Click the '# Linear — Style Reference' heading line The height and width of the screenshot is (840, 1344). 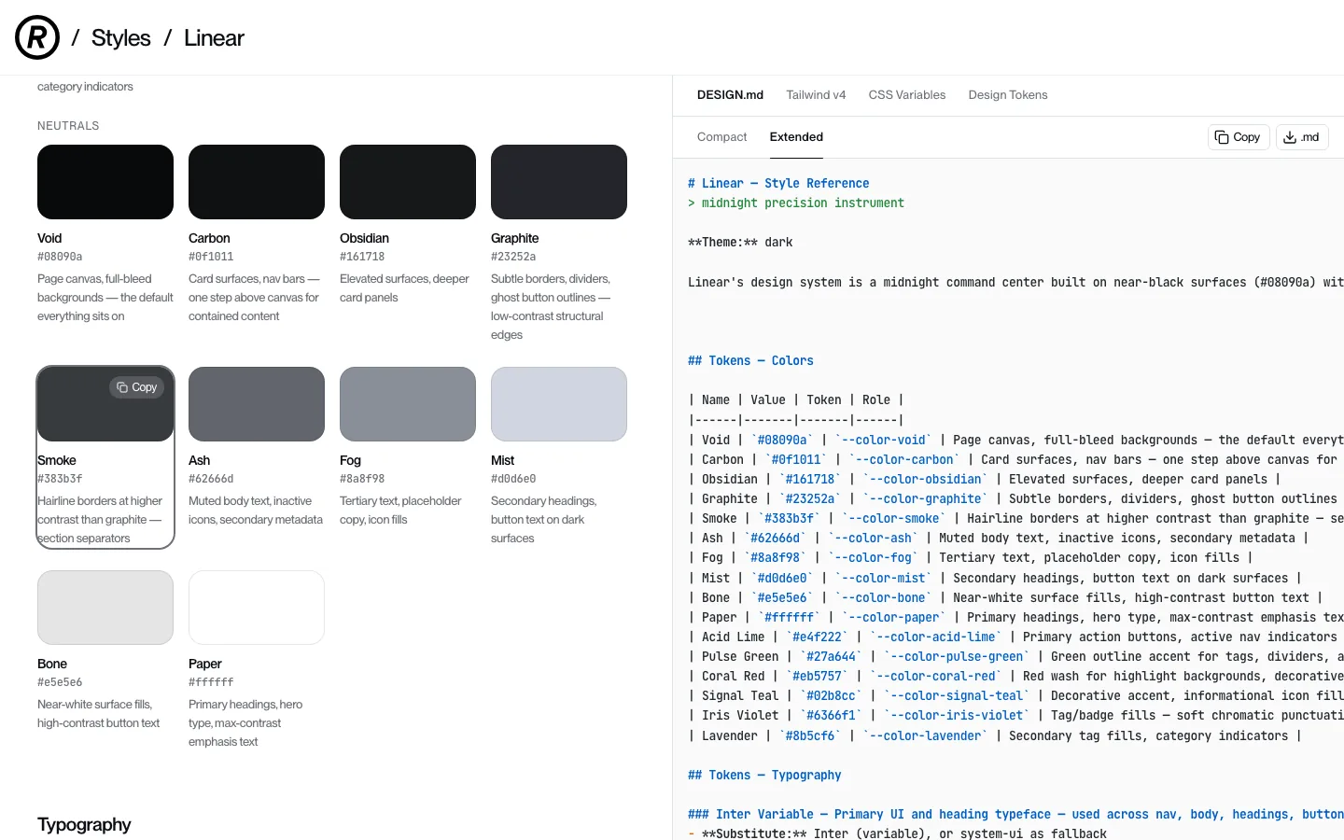coord(778,184)
